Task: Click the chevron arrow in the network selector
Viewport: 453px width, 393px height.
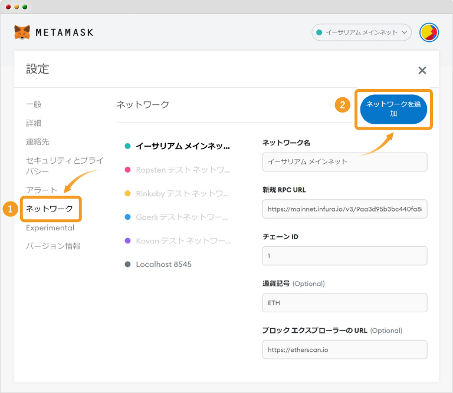Action: click(x=405, y=32)
